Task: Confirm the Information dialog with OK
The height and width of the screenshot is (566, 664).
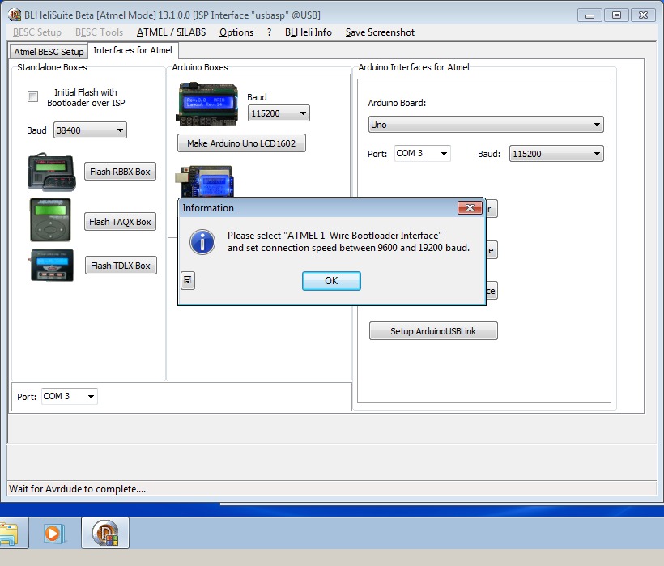Action: (x=331, y=281)
